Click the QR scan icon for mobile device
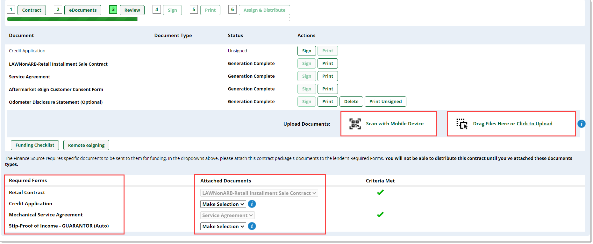This screenshot has width=593, height=244. (x=355, y=124)
